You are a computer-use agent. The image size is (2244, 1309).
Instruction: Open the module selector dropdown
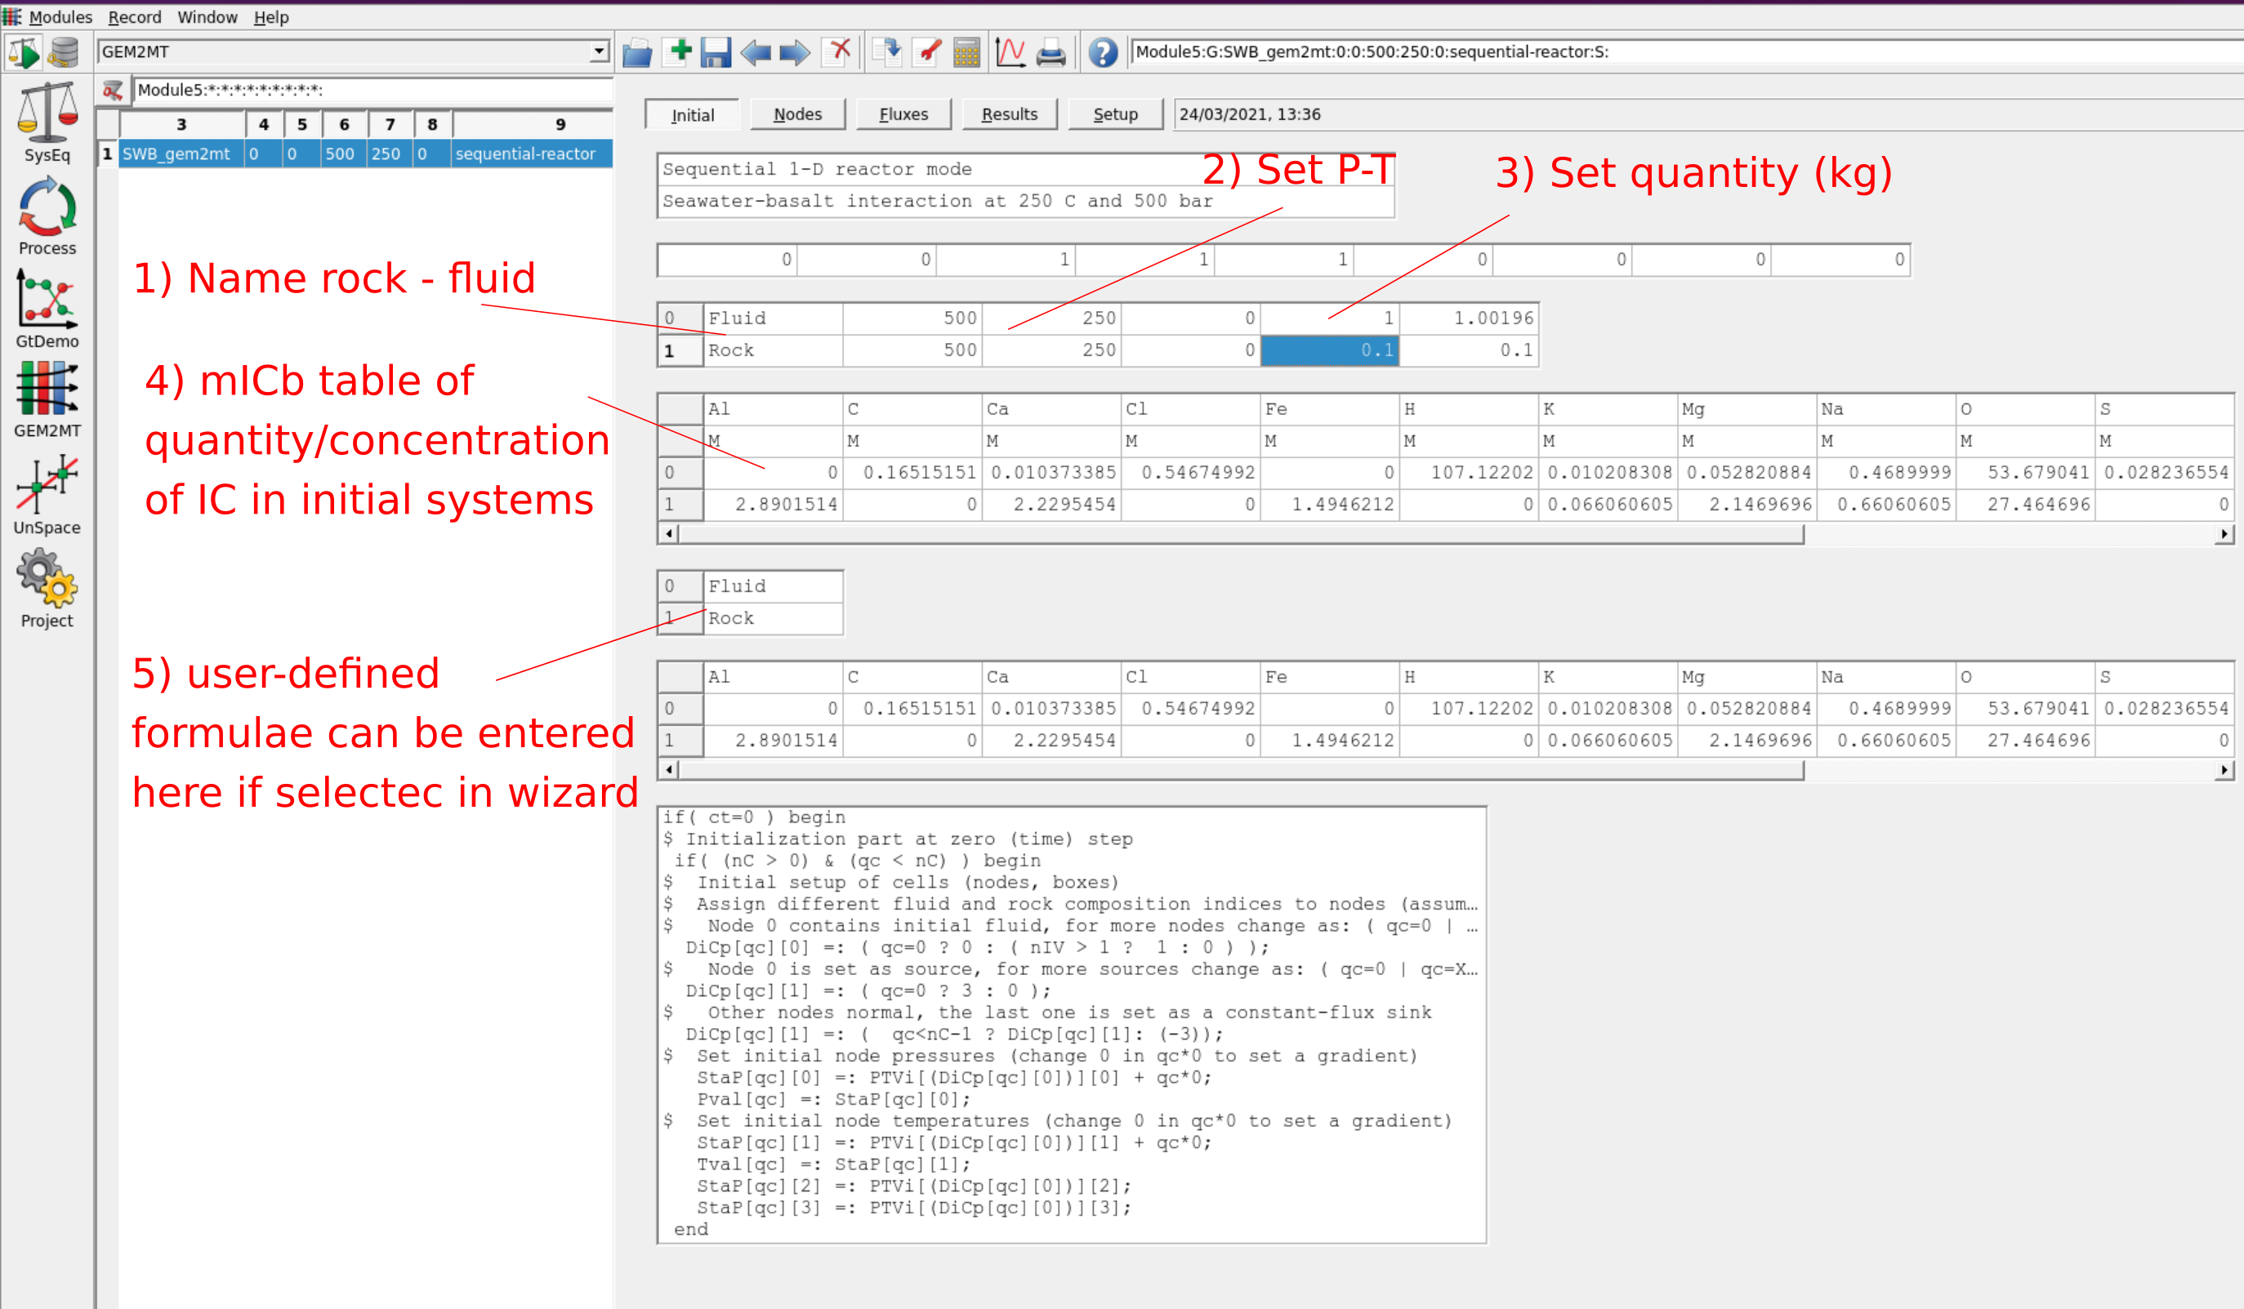tap(599, 51)
